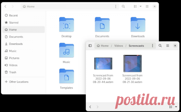This screenshot has width=181, height=112.
Task: Select the Documents folder icon in grid
Action: 102,25
